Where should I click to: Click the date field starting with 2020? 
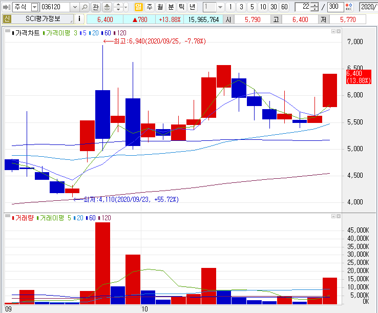(369, 7)
